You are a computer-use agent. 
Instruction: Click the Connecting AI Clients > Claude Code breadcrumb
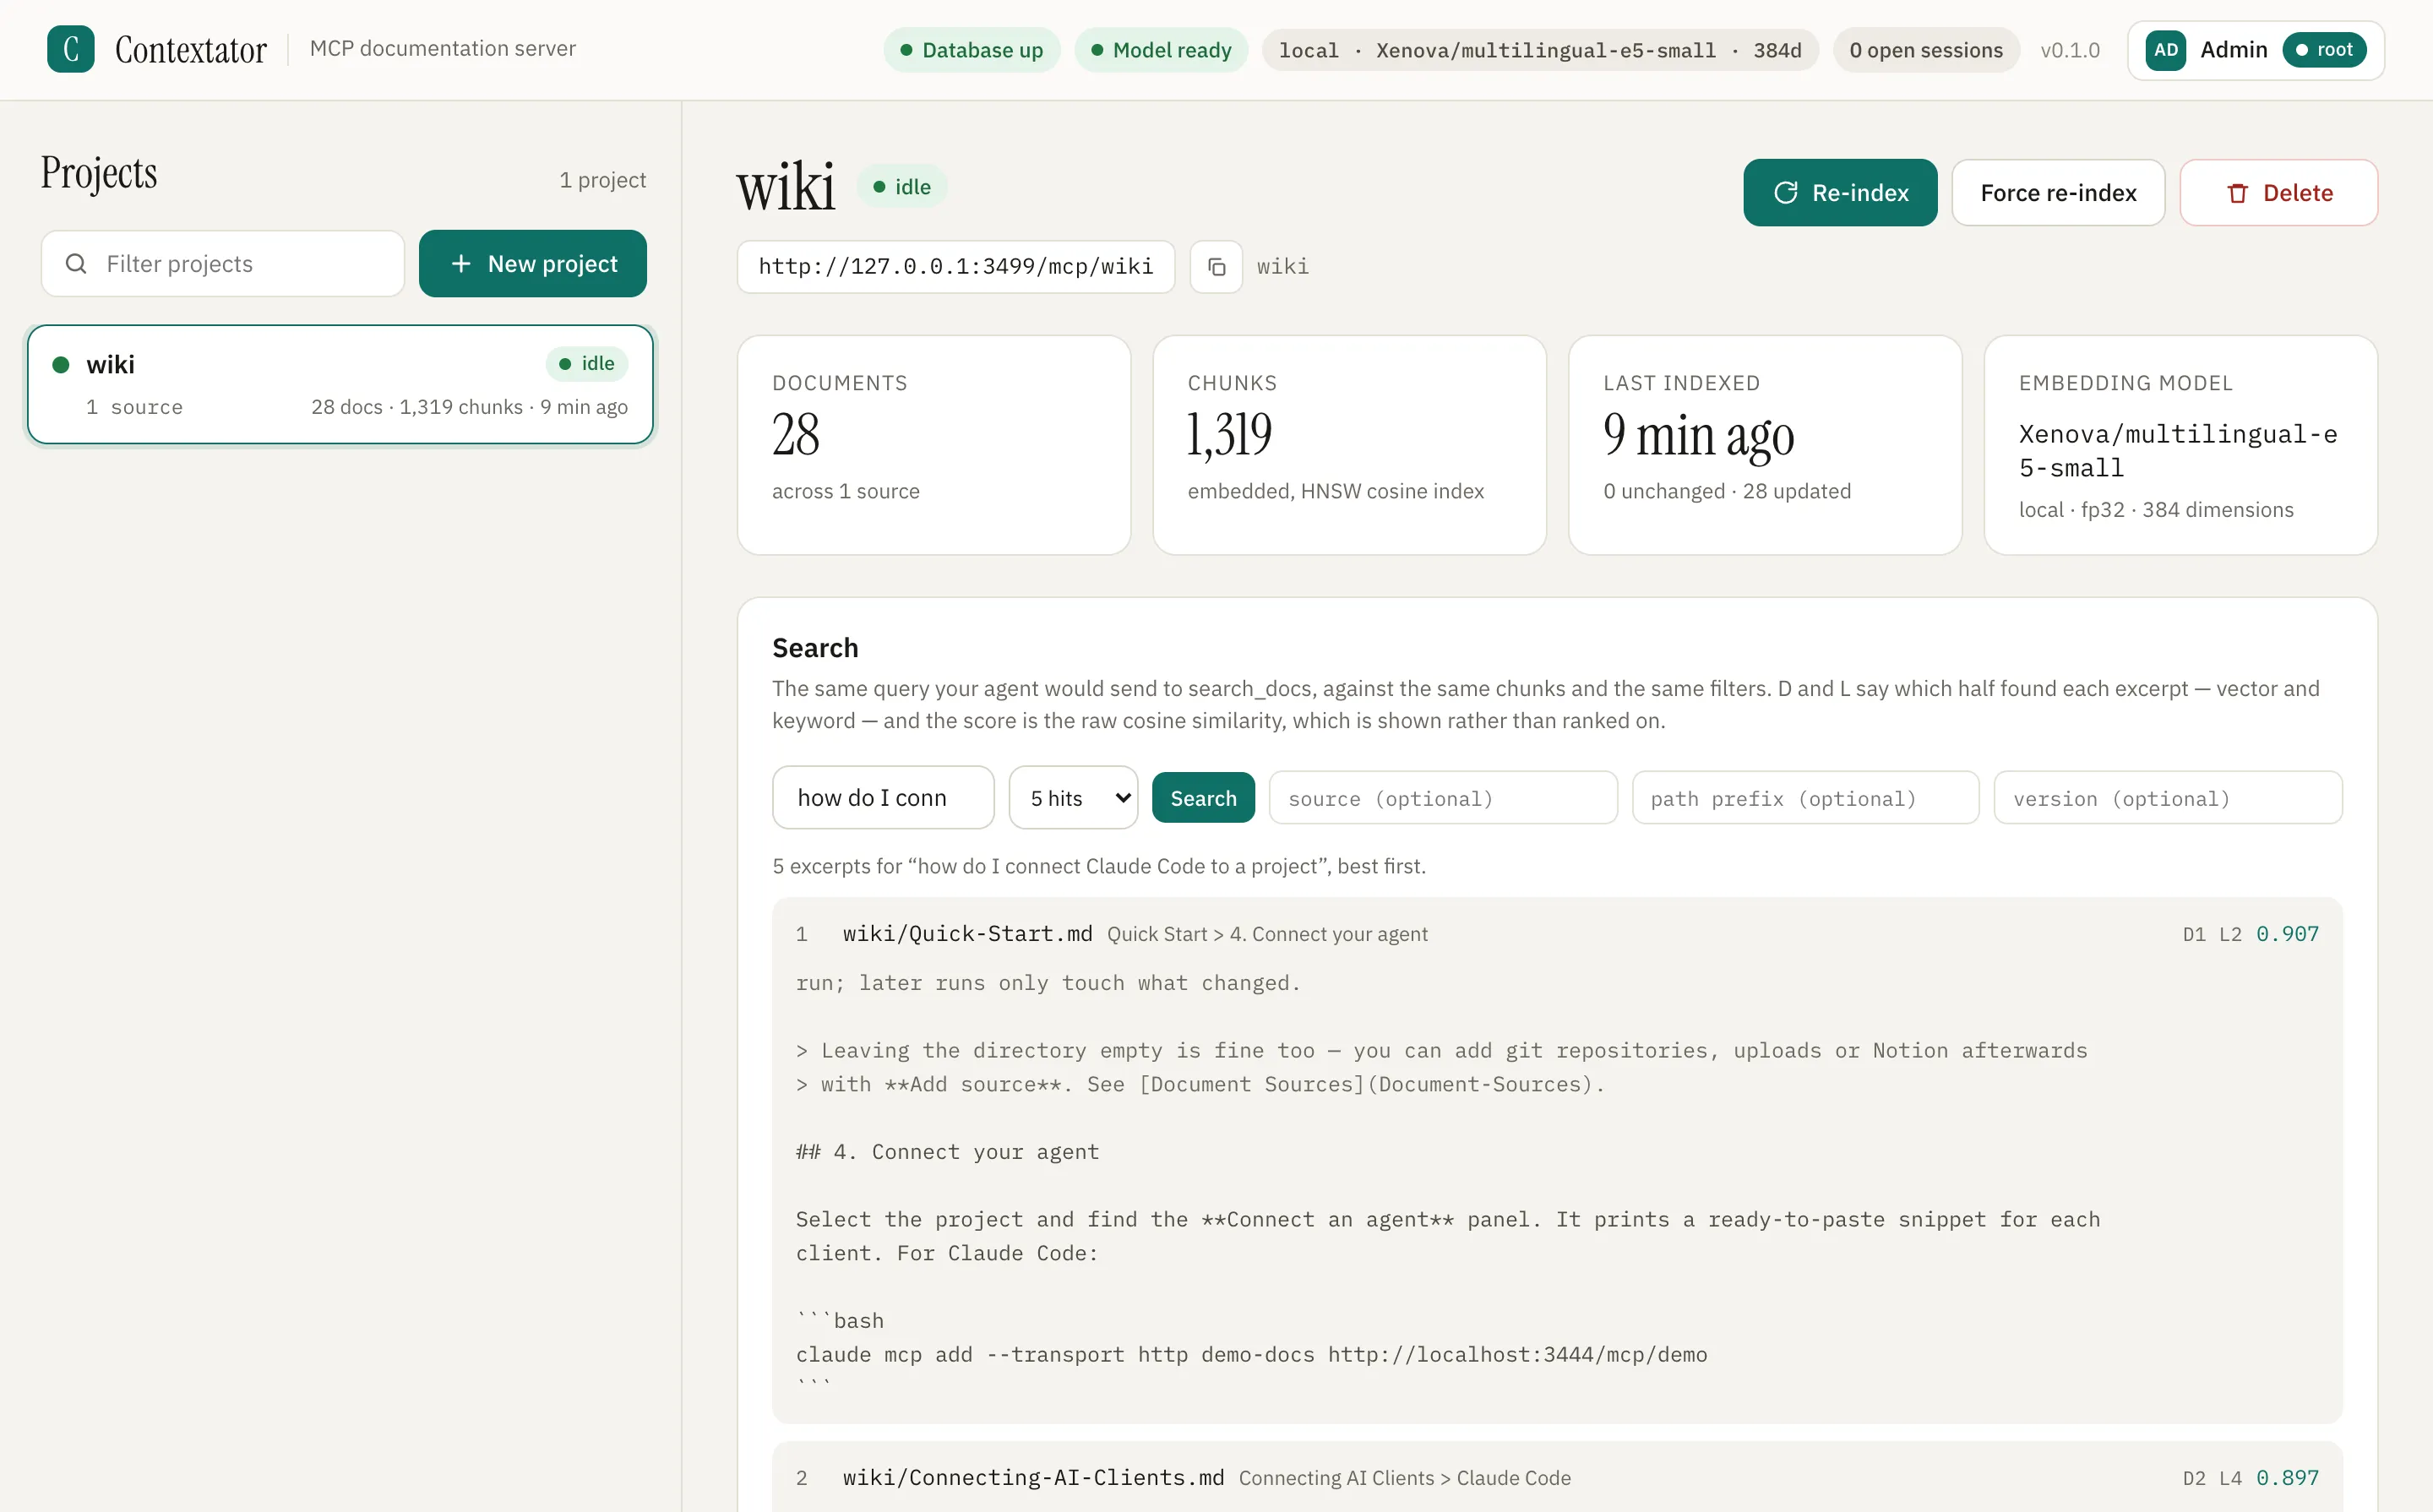click(1405, 1478)
